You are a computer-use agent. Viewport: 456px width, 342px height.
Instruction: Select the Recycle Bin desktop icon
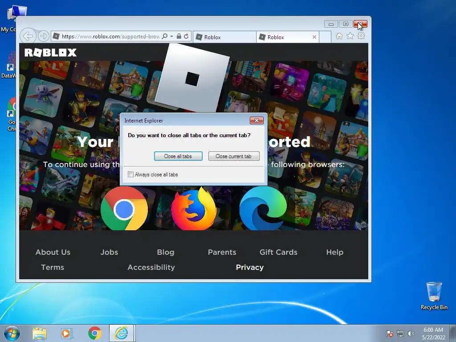tap(434, 296)
